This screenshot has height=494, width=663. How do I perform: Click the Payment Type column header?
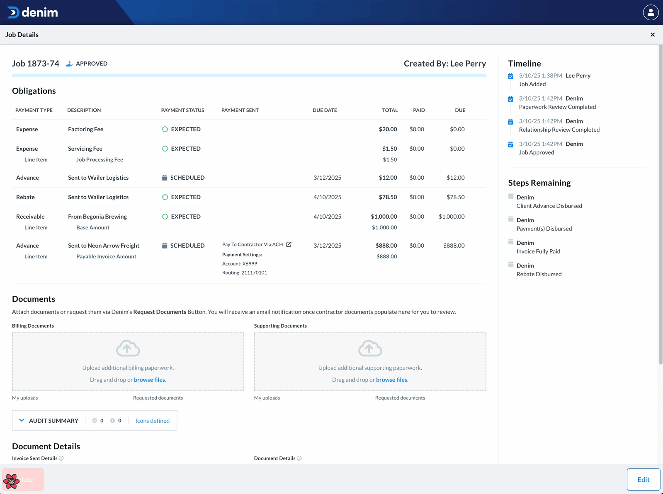coord(34,110)
